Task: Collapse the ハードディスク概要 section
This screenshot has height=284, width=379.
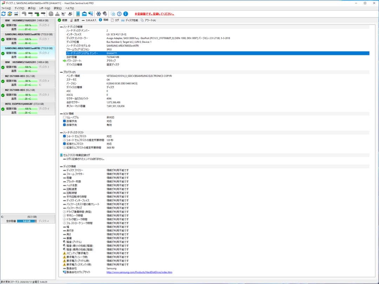Action: pyautogui.click(x=61, y=27)
